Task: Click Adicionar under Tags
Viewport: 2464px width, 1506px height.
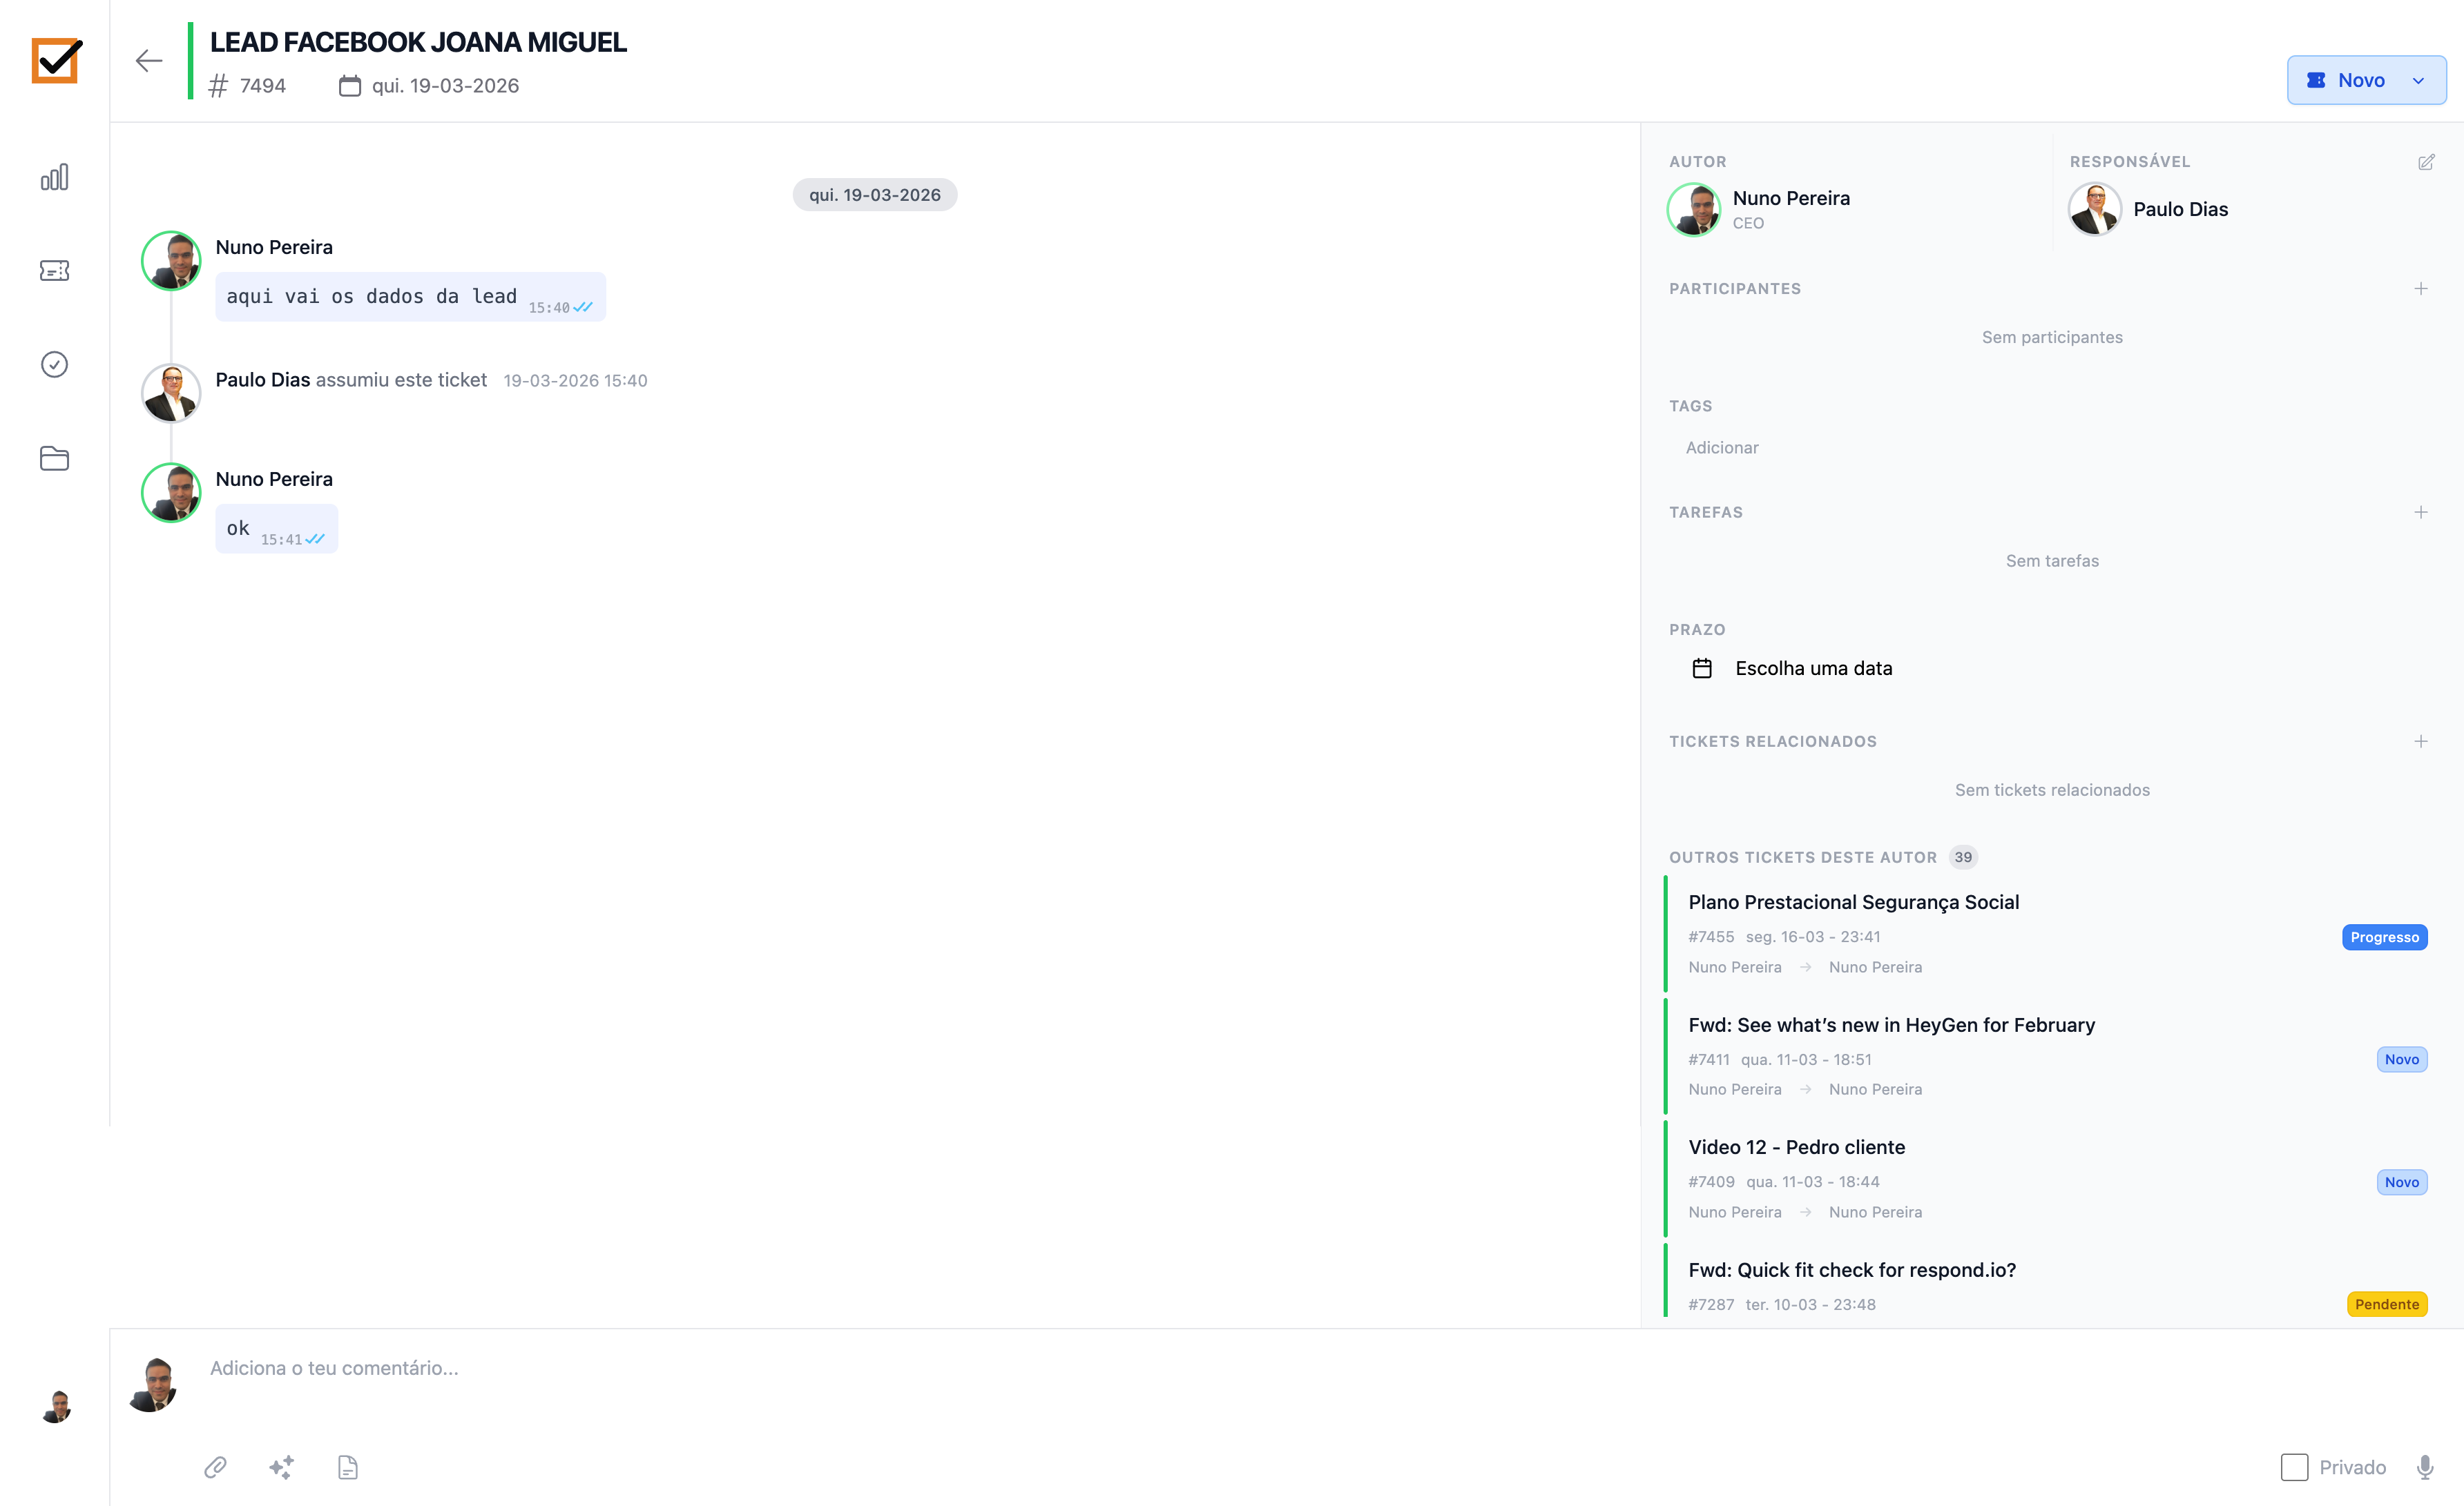Action: (x=1721, y=448)
